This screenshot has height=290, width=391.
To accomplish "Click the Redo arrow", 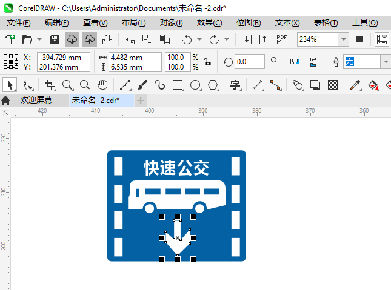I will [214, 39].
